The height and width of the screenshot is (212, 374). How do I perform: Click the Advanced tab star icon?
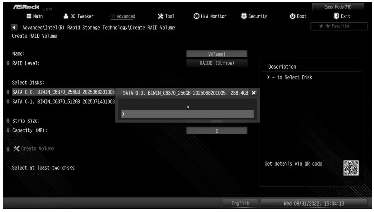pos(113,16)
